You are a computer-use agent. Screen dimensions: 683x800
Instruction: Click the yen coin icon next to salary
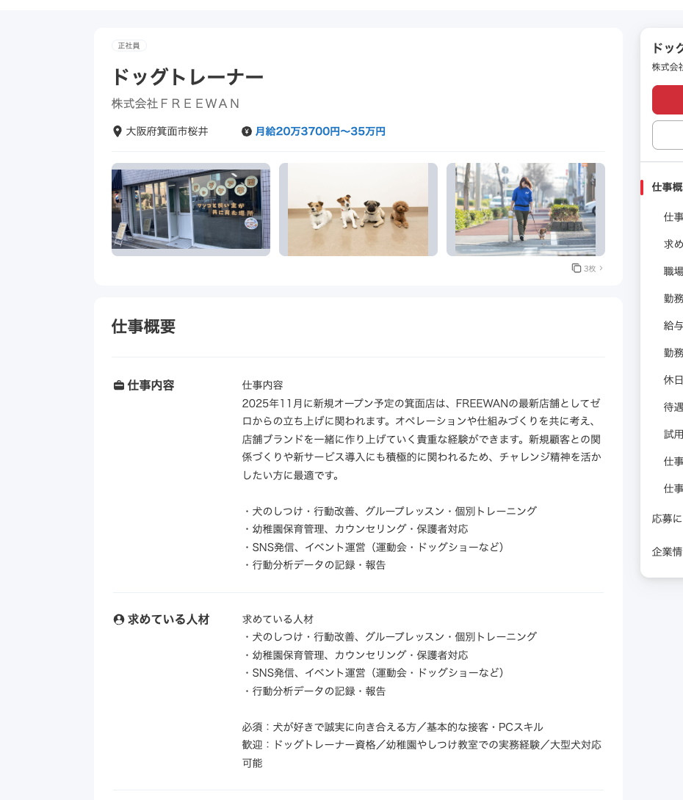(247, 131)
